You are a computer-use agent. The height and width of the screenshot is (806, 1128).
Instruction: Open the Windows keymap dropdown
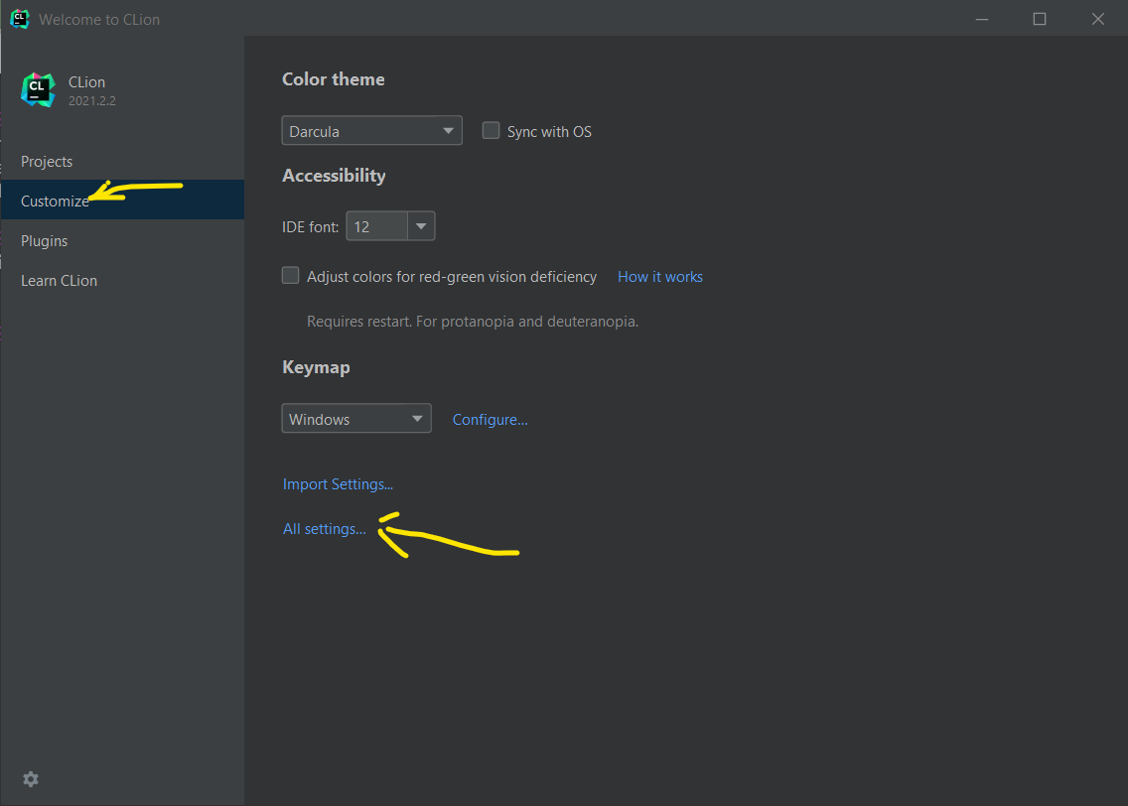(356, 419)
